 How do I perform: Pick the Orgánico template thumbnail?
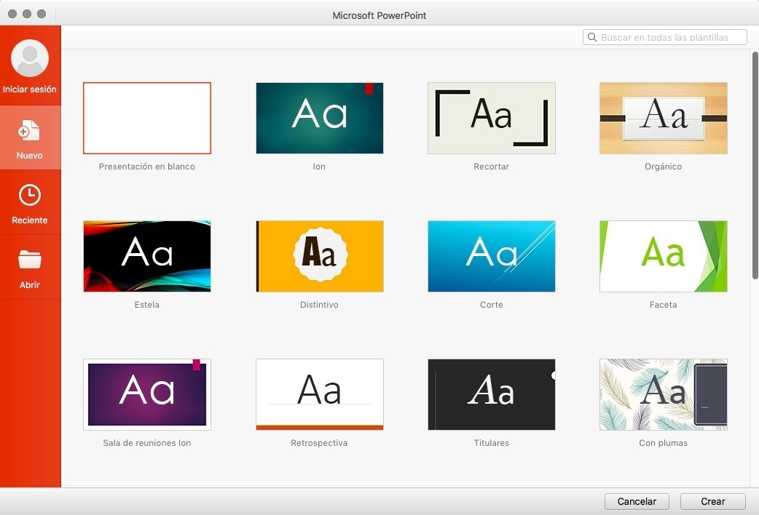pos(663,118)
